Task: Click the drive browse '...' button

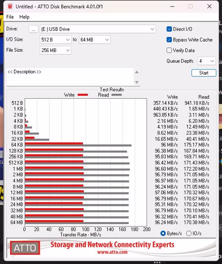Action: point(33,29)
